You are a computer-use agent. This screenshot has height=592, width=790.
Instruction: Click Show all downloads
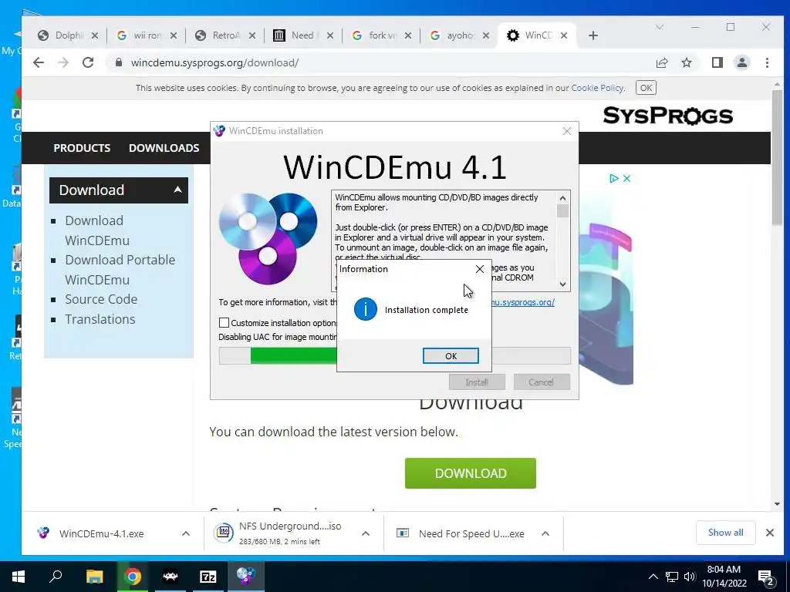click(725, 533)
